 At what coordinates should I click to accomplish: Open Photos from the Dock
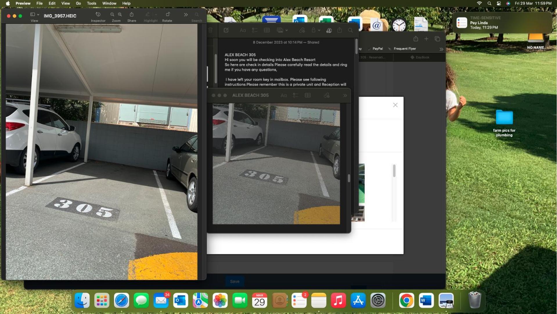220,300
